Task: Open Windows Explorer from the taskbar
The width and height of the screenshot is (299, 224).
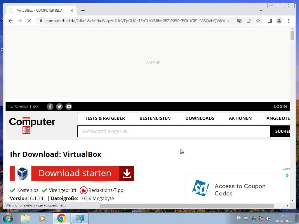Action: click(x=25, y=218)
